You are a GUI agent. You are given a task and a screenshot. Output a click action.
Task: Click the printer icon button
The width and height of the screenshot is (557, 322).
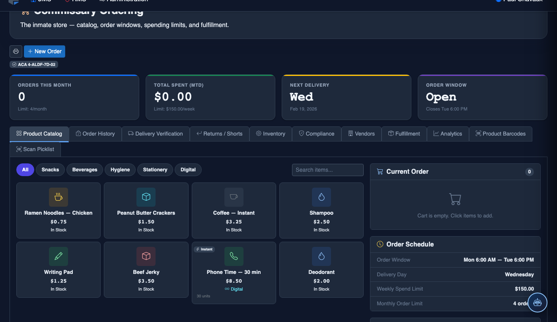tap(16, 51)
